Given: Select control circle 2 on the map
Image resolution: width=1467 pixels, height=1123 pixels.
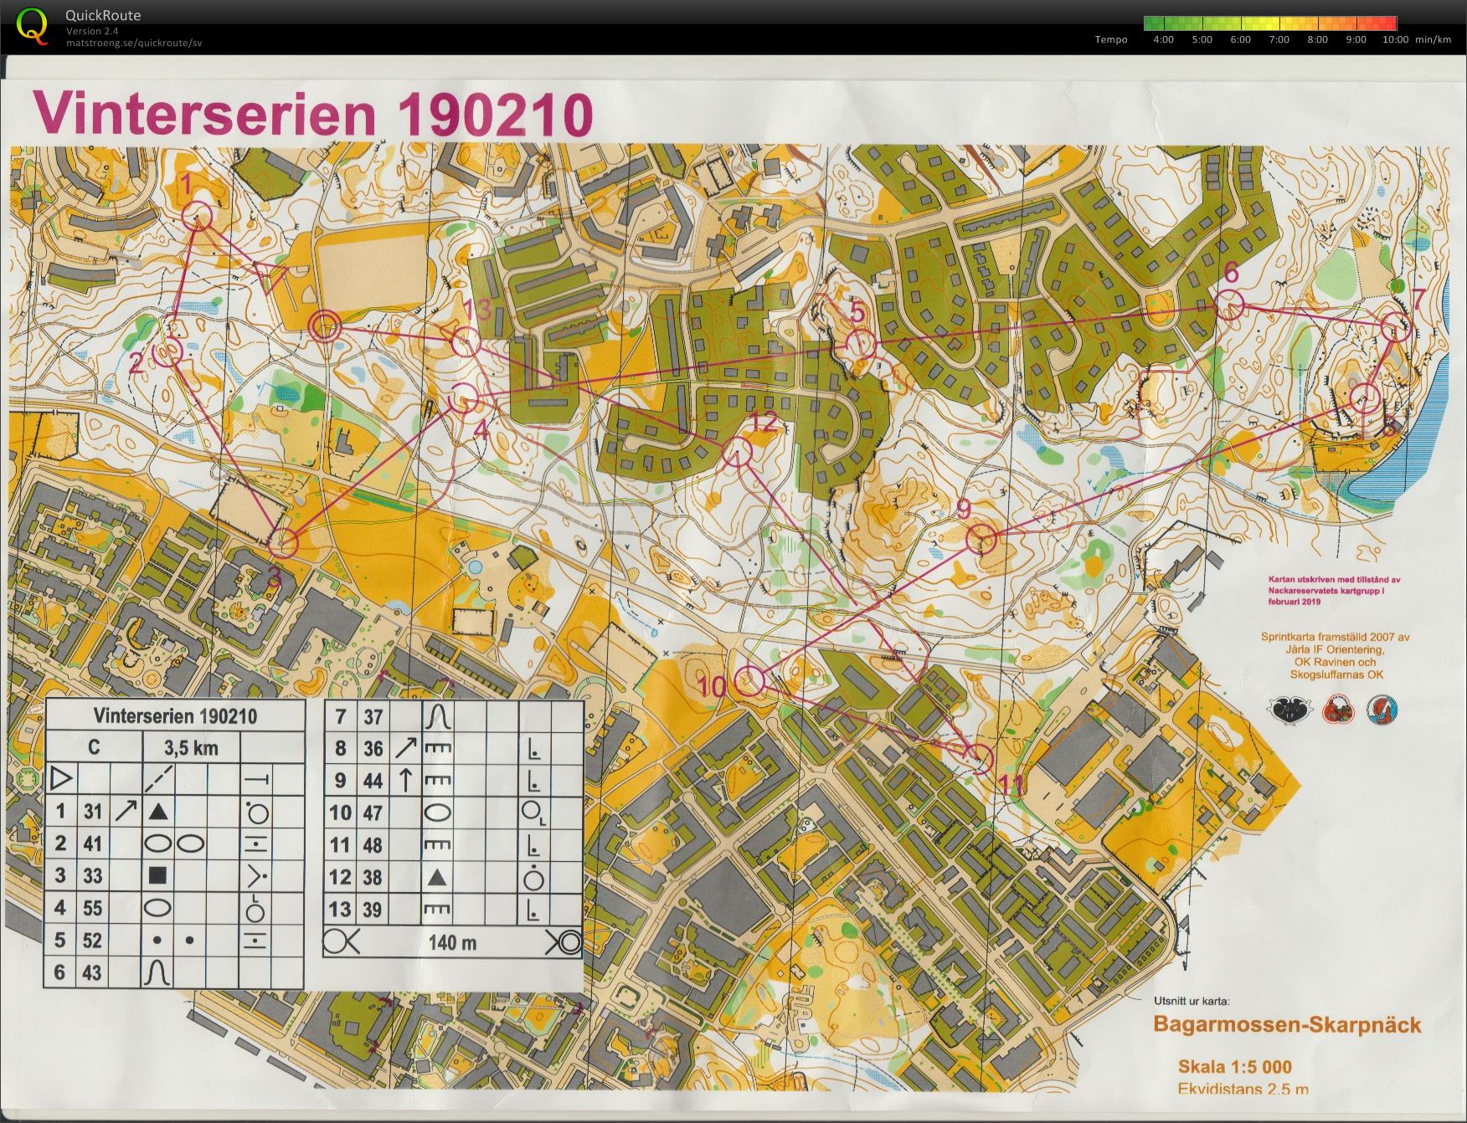Looking at the screenshot, I should [x=169, y=352].
